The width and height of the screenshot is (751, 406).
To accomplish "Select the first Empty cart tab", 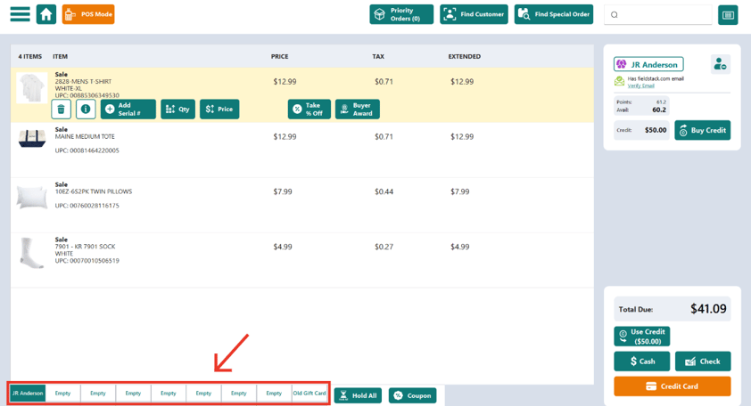I will point(62,393).
